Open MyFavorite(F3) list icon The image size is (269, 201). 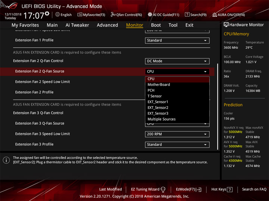(x=80, y=15)
